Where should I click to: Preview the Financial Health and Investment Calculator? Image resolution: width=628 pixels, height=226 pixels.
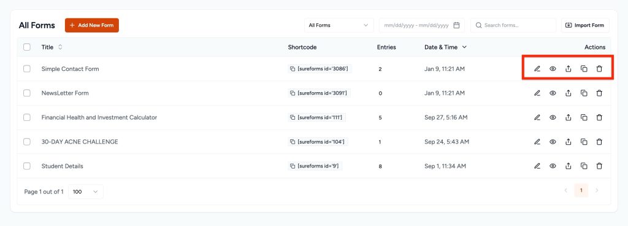click(x=553, y=118)
